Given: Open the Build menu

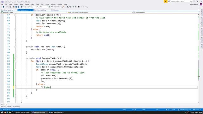Looking at the screenshot, I should 22,4.
